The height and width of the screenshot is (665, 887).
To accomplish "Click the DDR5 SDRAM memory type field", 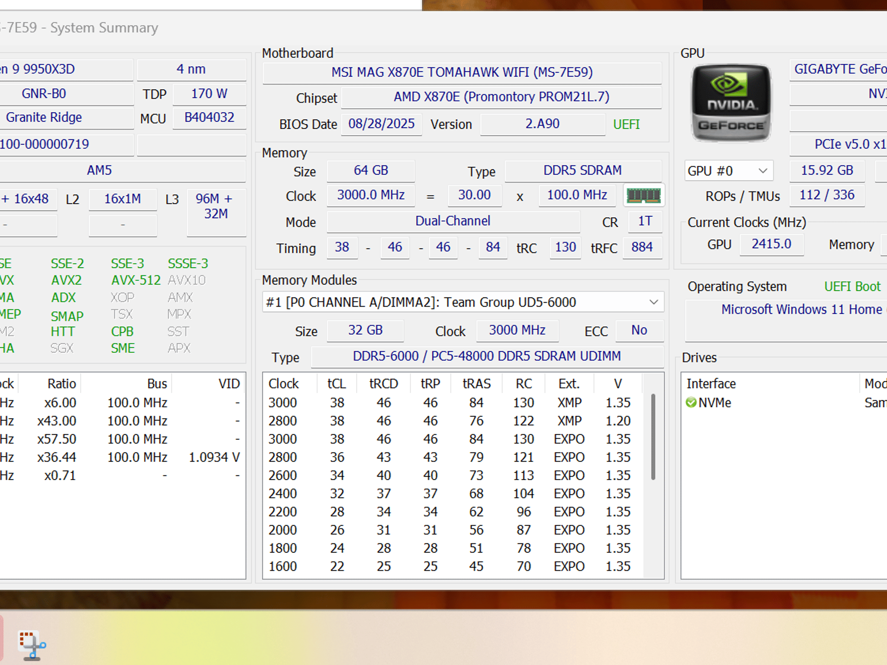I will 583,171.
